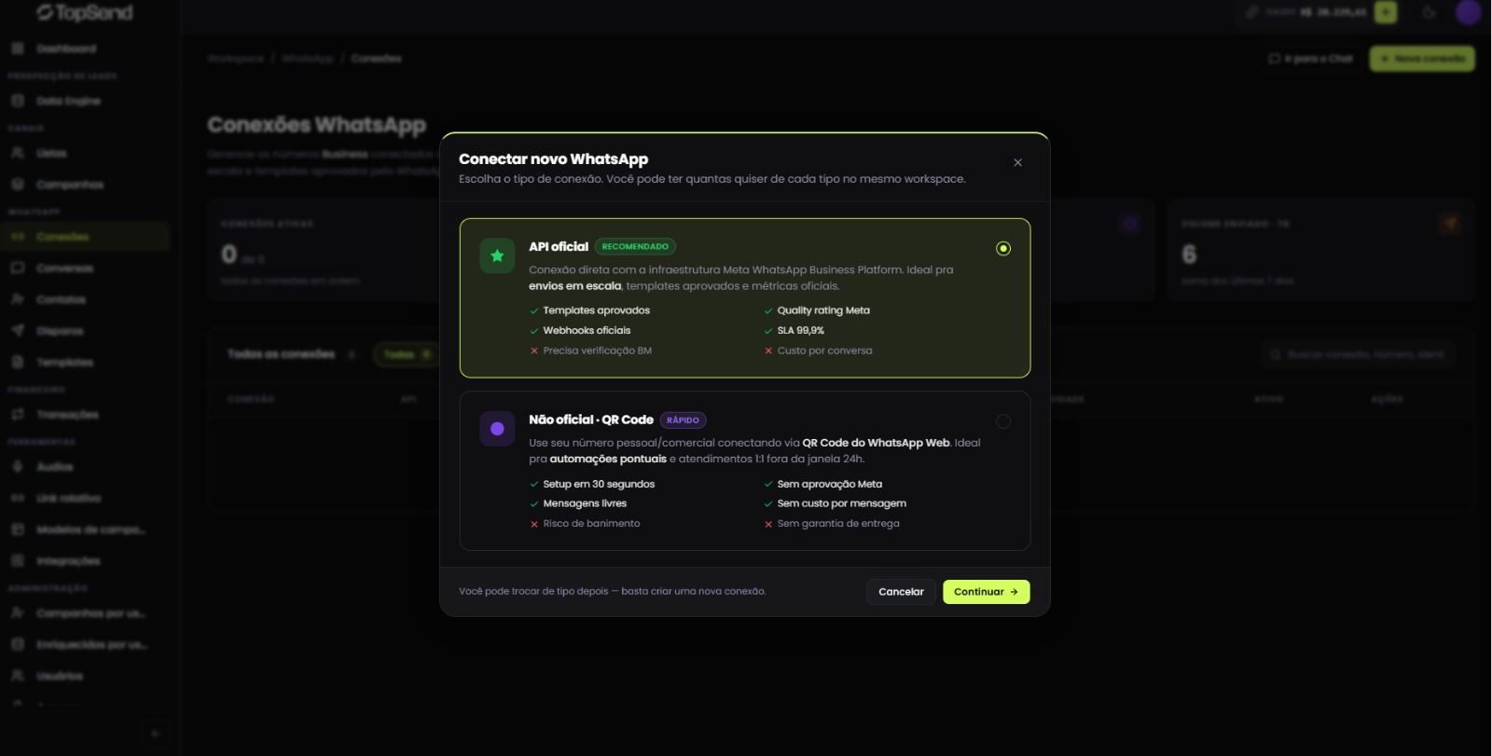Click the 'Sem garantia de entrega' text
This screenshot has height=756, width=1492.
(838, 524)
